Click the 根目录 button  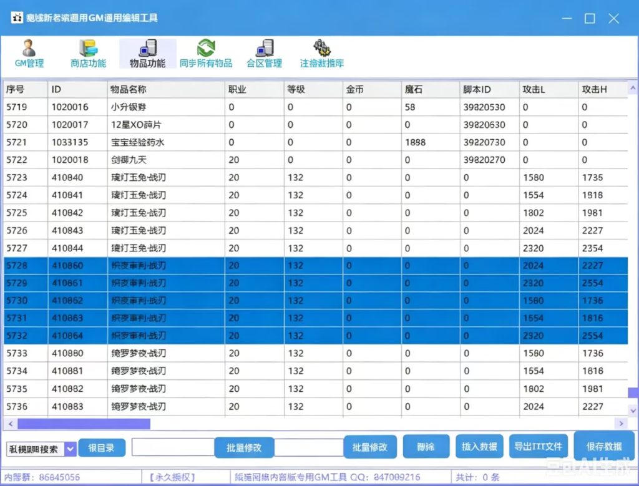102,448
